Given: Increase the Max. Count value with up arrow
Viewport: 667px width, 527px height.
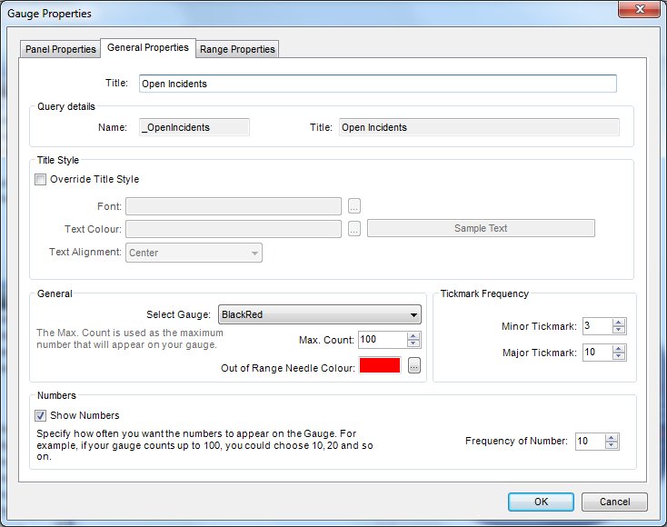Looking at the screenshot, I should 413,335.
